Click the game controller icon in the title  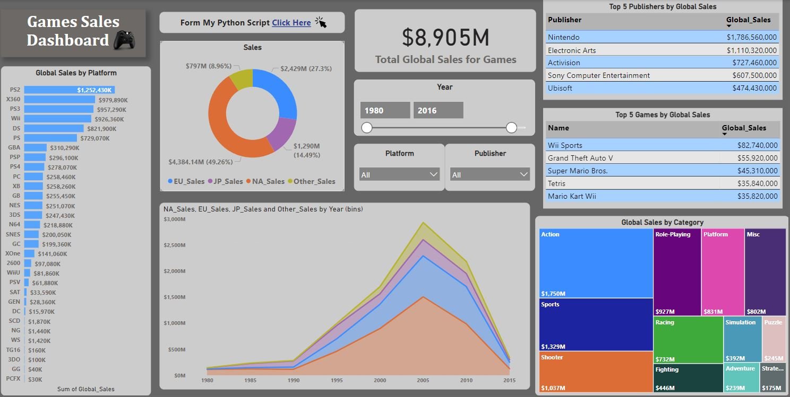125,40
